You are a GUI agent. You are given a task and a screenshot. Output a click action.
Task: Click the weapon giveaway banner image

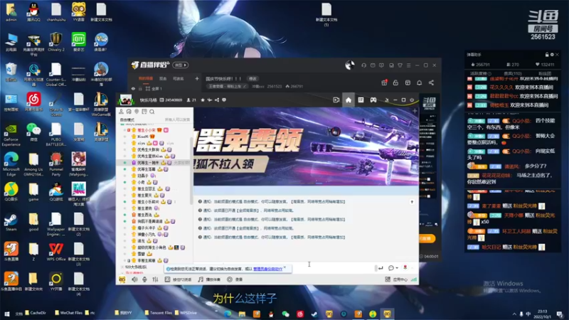[x=306, y=146]
